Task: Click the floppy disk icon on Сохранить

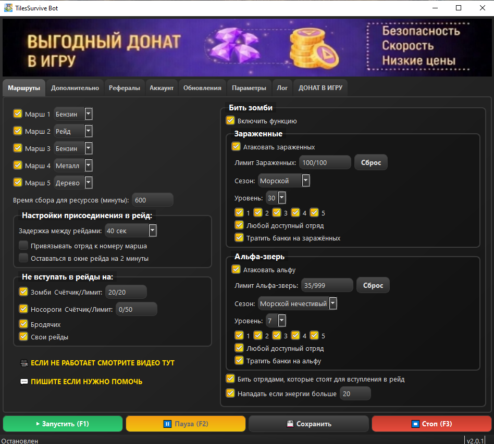Action: pyautogui.click(x=290, y=424)
